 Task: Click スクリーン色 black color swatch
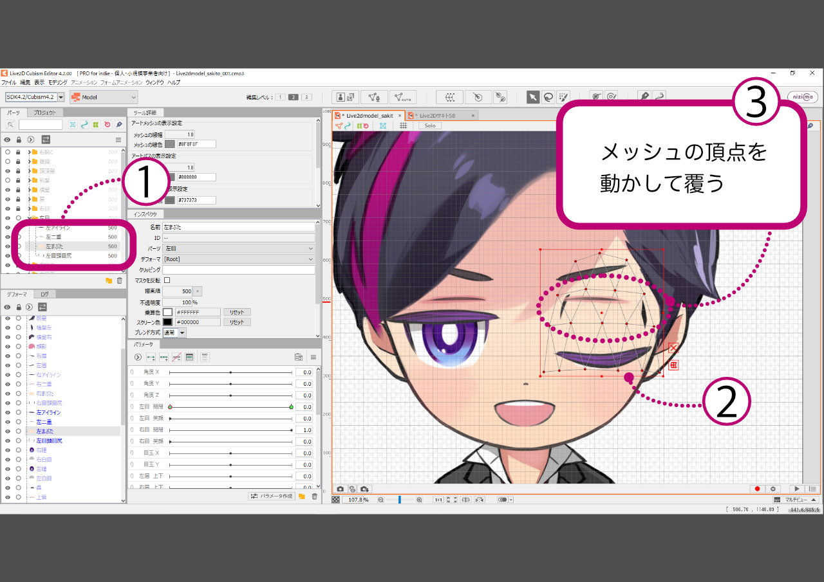pos(167,322)
